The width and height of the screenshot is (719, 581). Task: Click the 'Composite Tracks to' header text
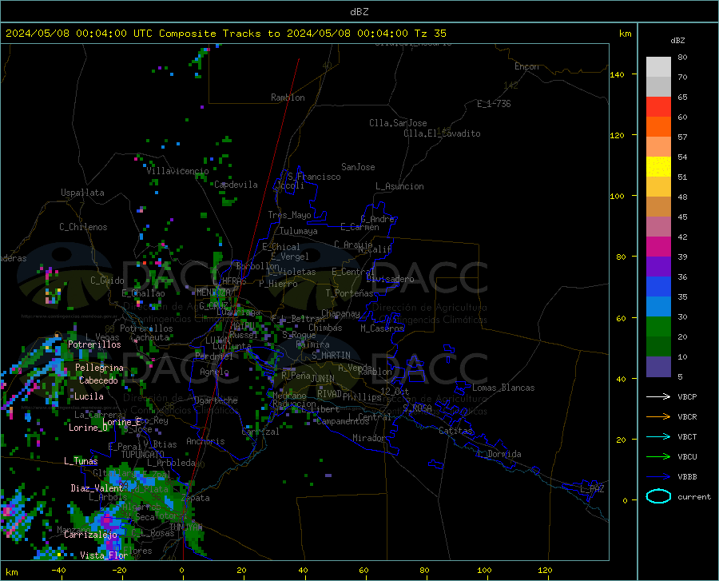point(219,34)
